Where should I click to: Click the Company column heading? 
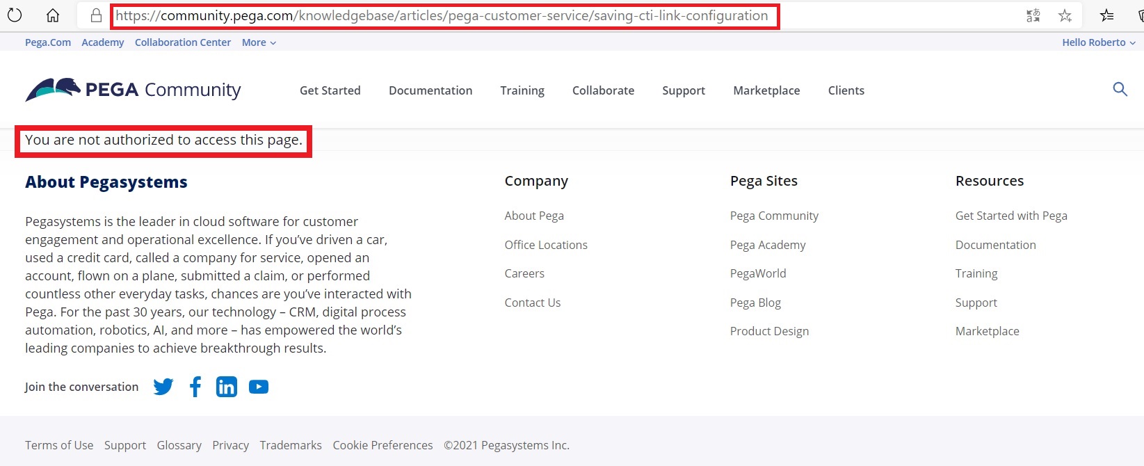coord(536,181)
